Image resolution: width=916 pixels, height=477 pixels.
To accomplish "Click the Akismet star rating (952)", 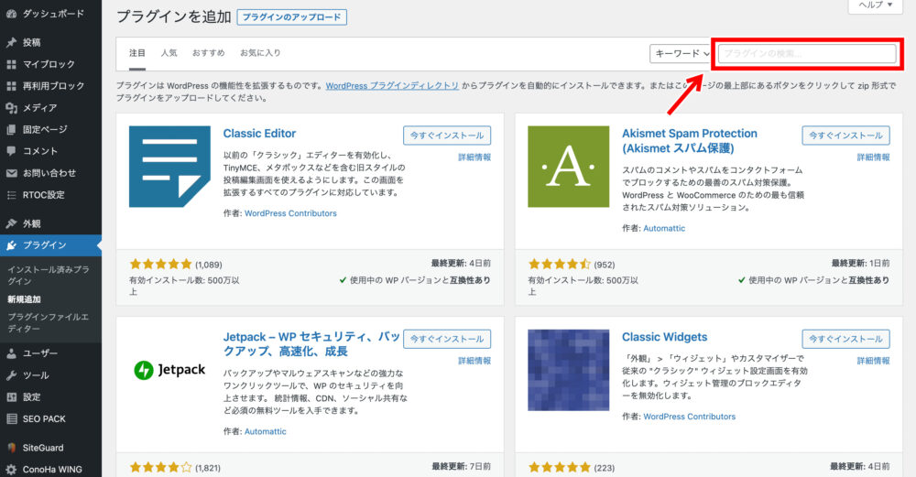I will tap(559, 265).
